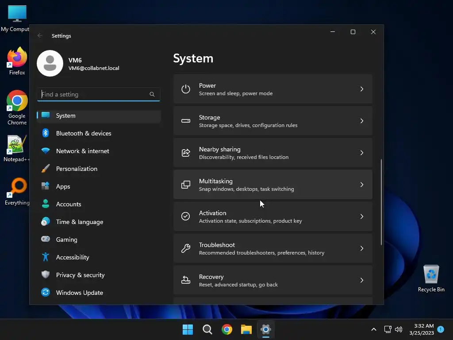Open taskbar Search
Image resolution: width=453 pixels, height=340 pixels.
click(x=207, y=329)
